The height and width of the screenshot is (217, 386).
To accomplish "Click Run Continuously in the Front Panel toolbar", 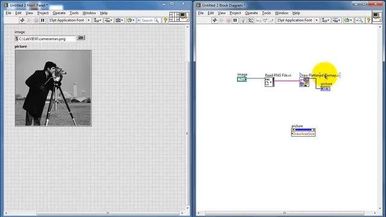I will point(29,20).
